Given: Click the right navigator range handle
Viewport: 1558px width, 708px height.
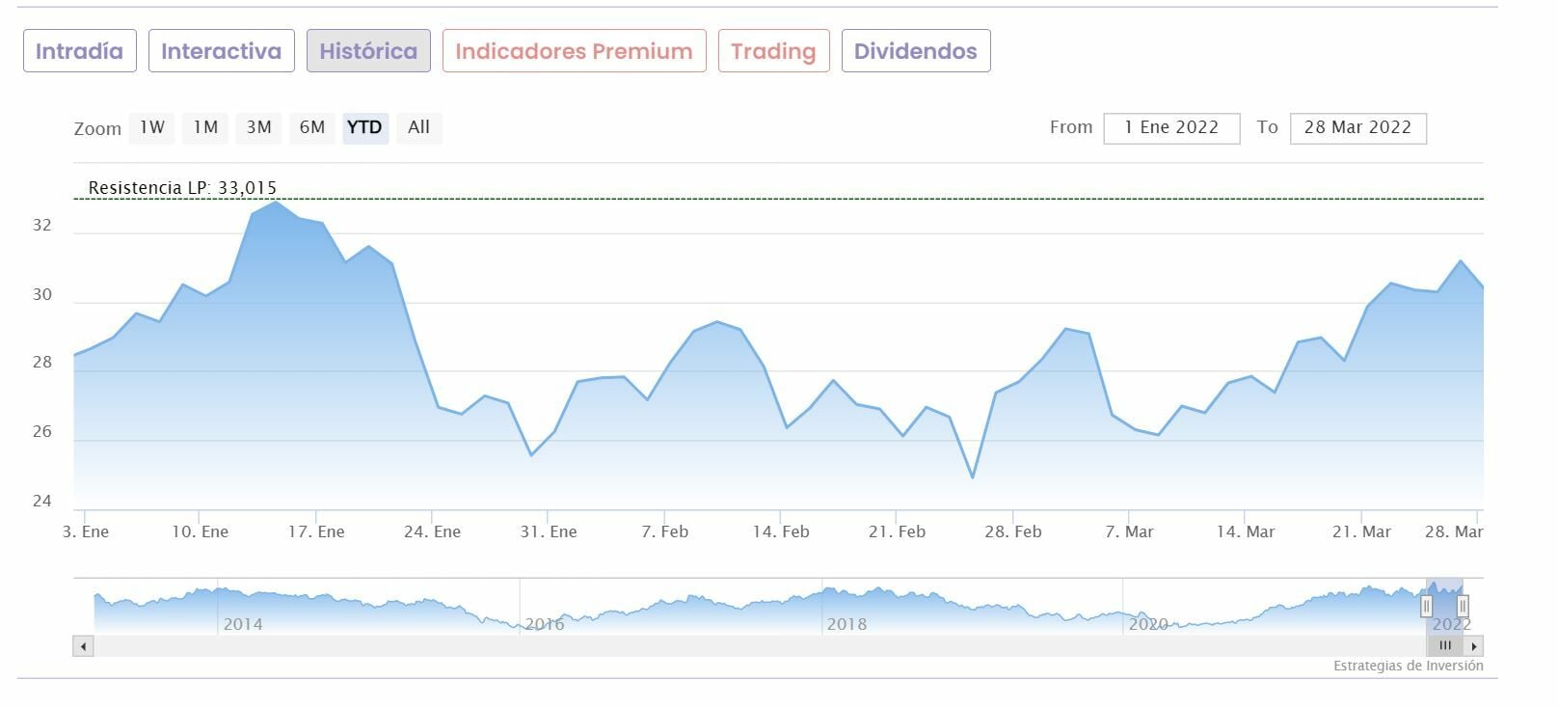Looking at the screenshot, I should pyautogui.click(x=1463, y=606).
